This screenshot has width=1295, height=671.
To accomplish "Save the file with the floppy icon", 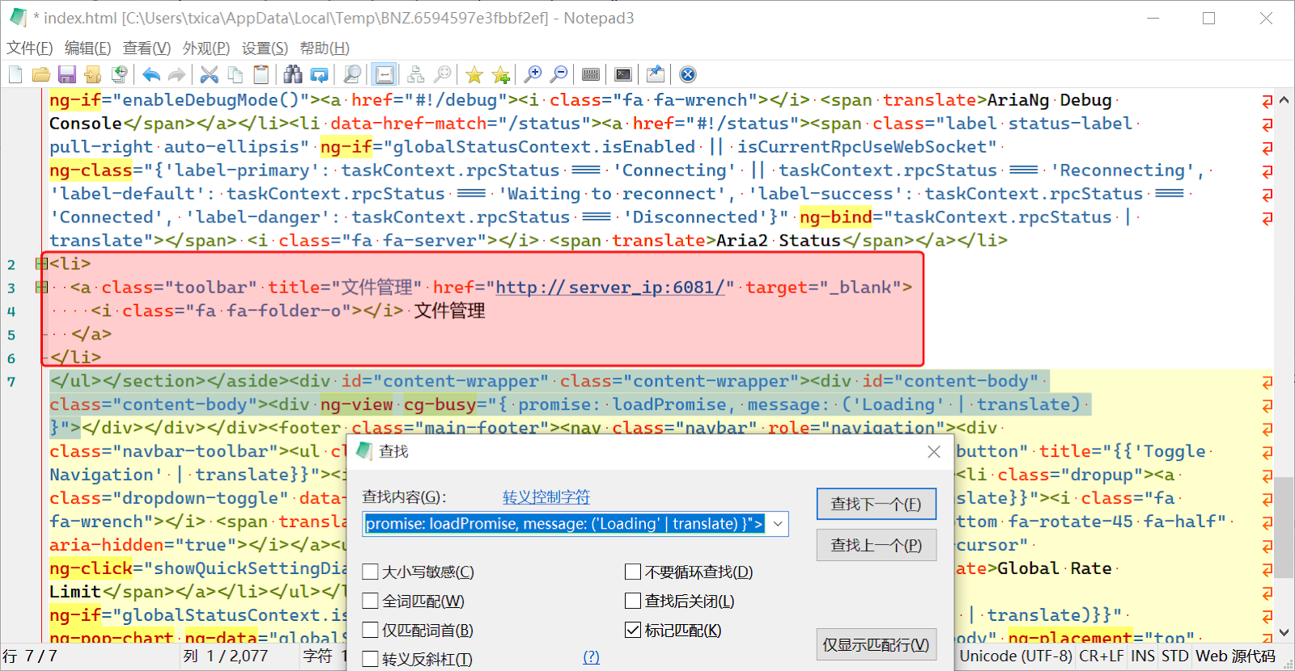I will 67,75.
